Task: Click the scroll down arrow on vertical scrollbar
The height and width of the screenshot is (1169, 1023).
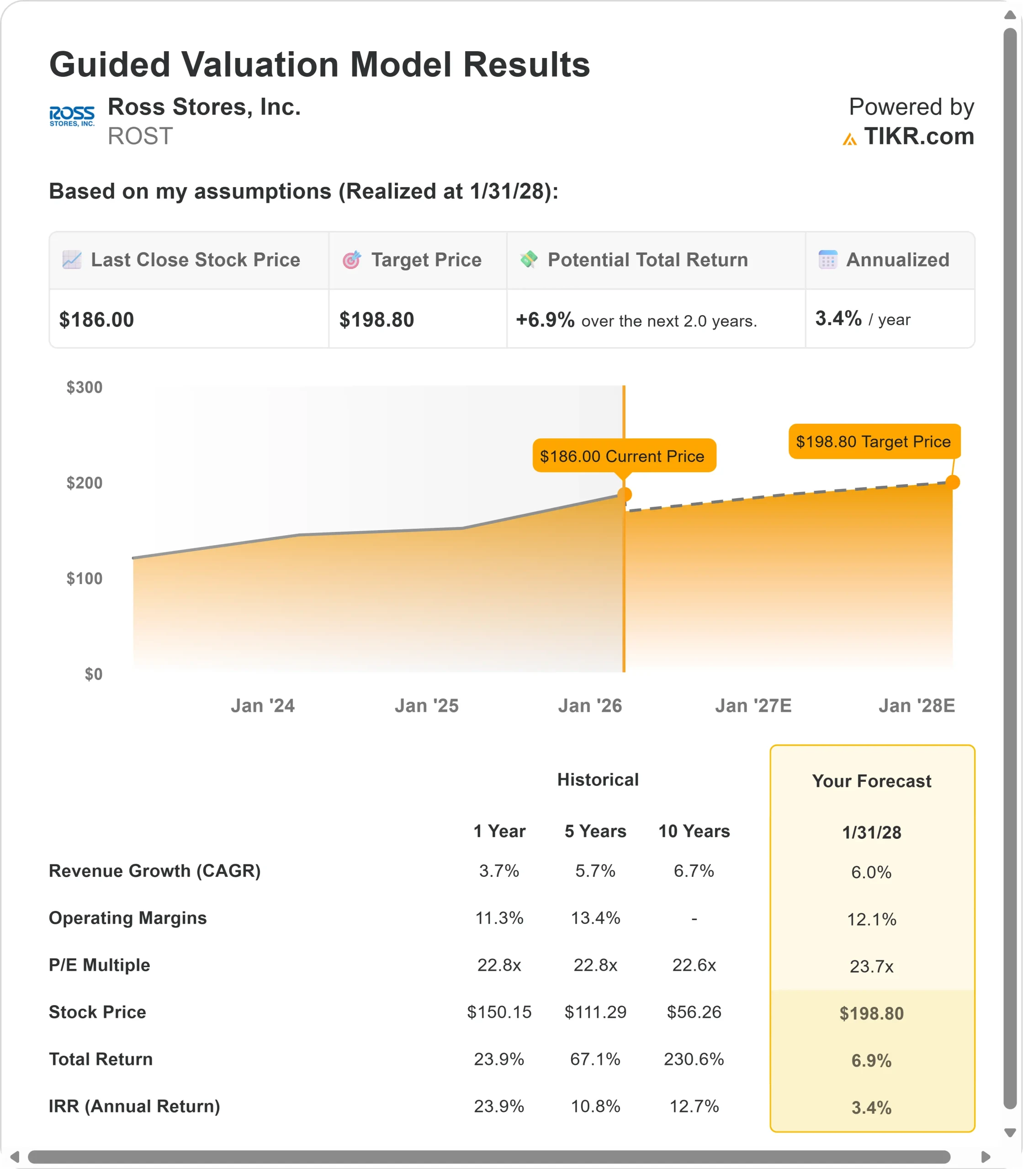Action: pos(1010,1132)
